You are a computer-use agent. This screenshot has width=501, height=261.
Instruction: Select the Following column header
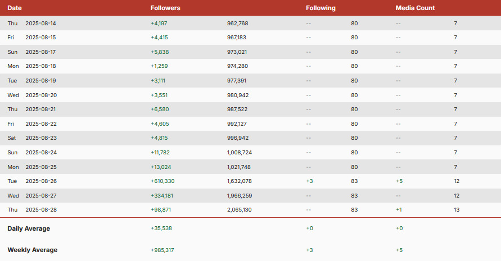point(321,8)
